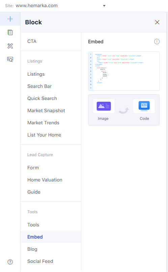Click the www.hemarka.com site selector
Viewport: 168px width, 272px height.
tap(36, 5)
